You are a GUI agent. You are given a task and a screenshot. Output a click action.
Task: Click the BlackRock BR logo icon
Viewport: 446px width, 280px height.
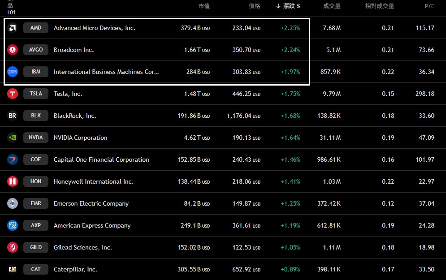coord(13,116)
